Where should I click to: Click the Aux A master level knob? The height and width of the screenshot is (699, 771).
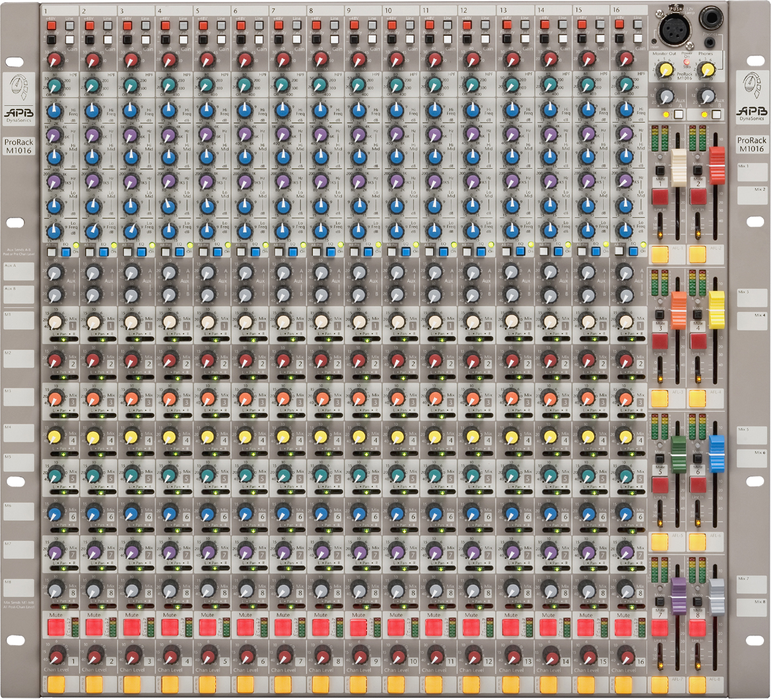(x=666, y=96)
